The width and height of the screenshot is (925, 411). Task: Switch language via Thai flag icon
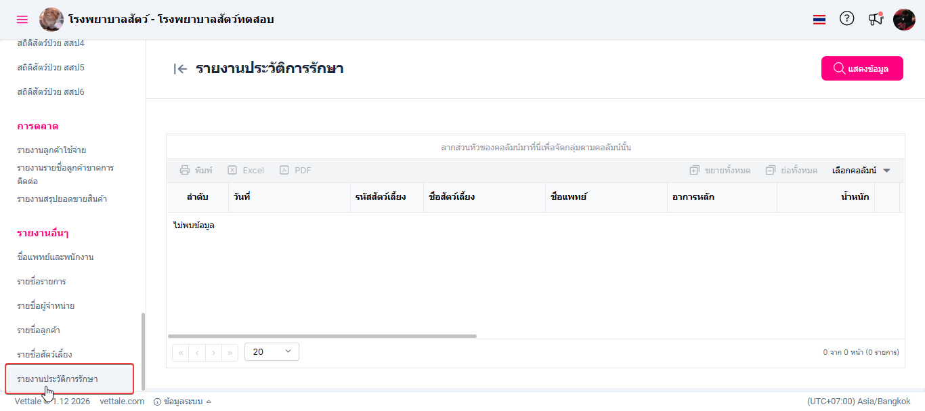pyautogui.click(x=819, y=20)
